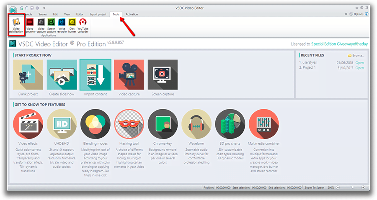
Task: Start the Create slideshow project tile
Action: [62, 74]
